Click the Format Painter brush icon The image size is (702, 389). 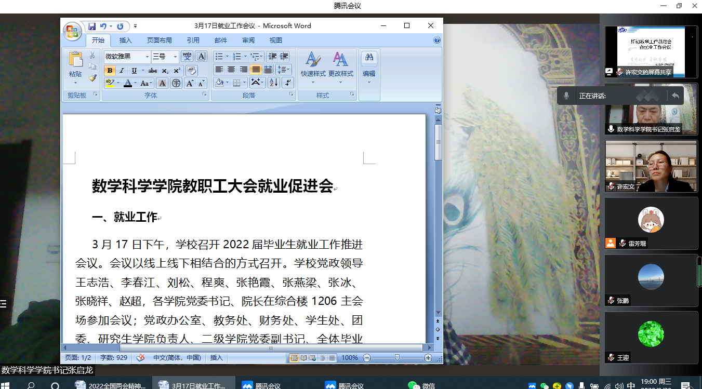point(92,78)
